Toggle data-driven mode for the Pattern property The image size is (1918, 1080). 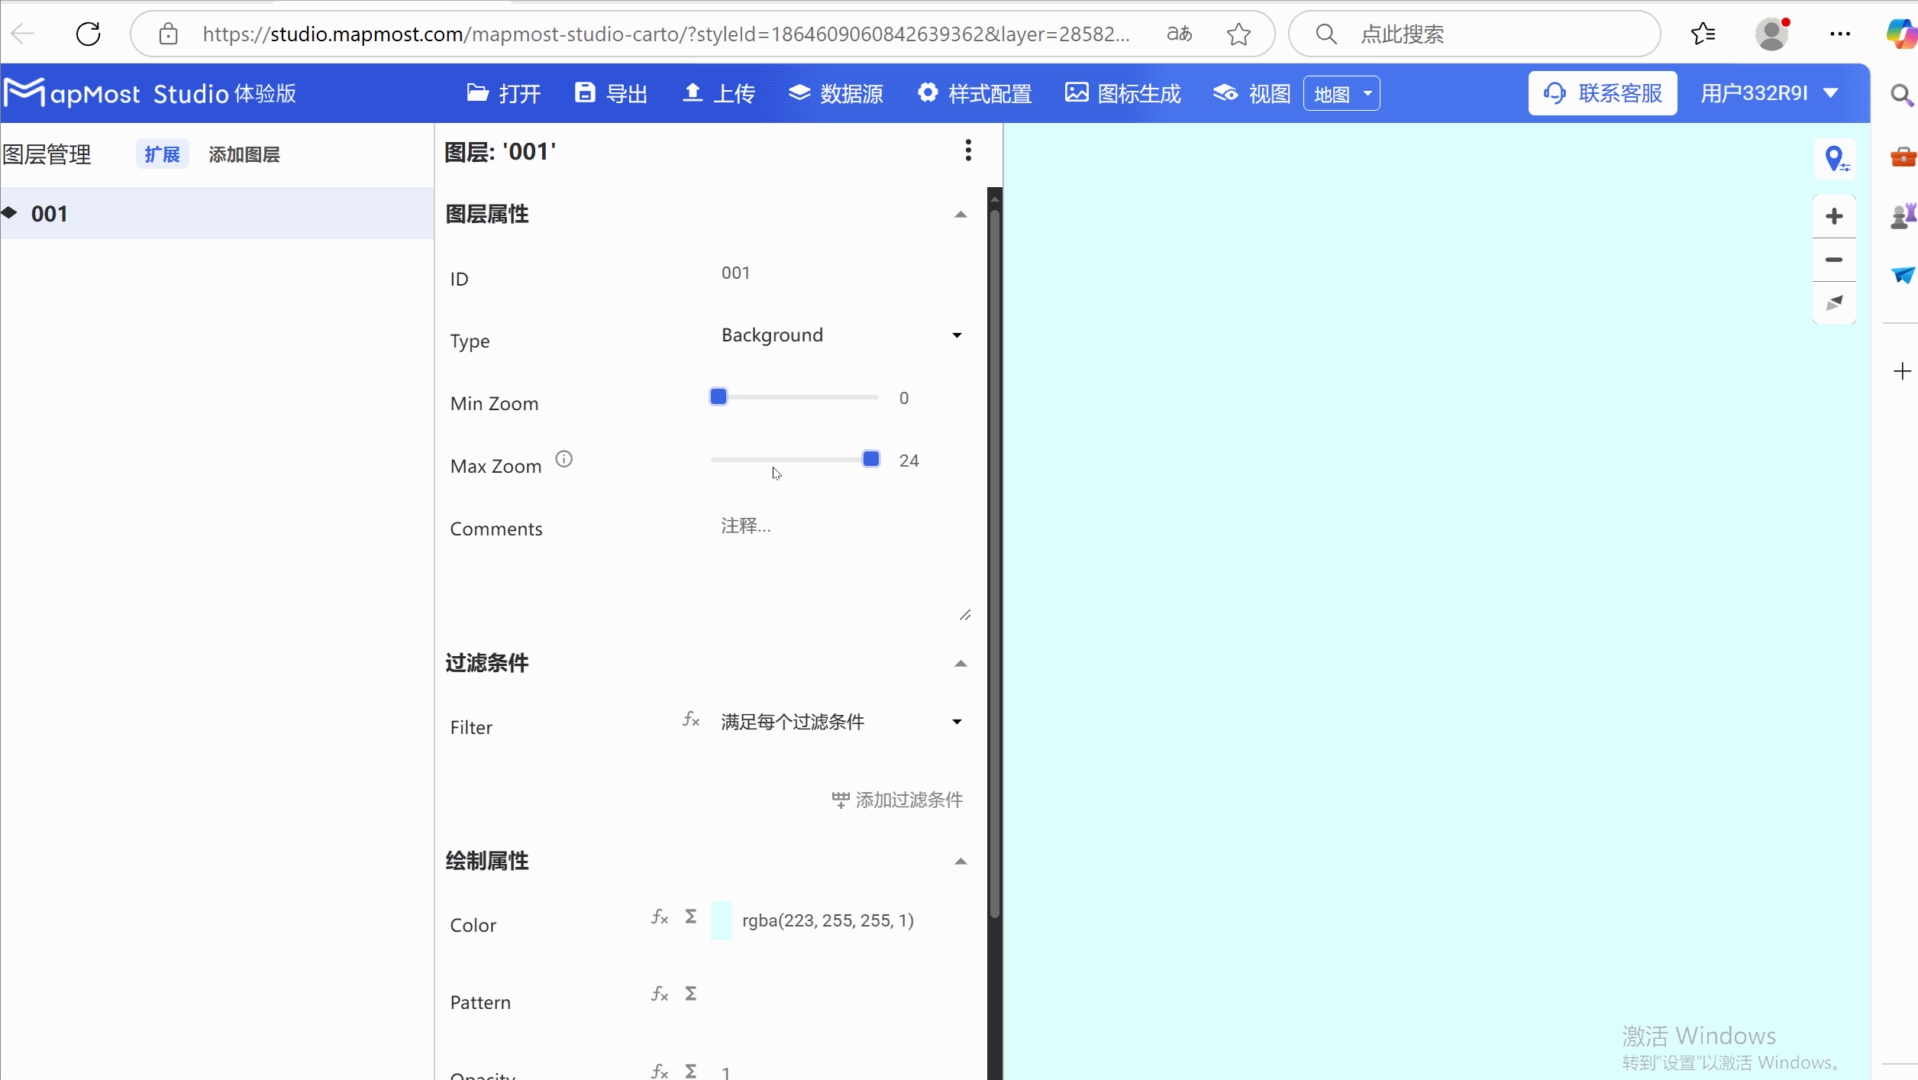pyautogui.click(x=689, y=994)
